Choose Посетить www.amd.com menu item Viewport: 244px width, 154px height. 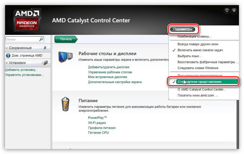tap(198, 95)
